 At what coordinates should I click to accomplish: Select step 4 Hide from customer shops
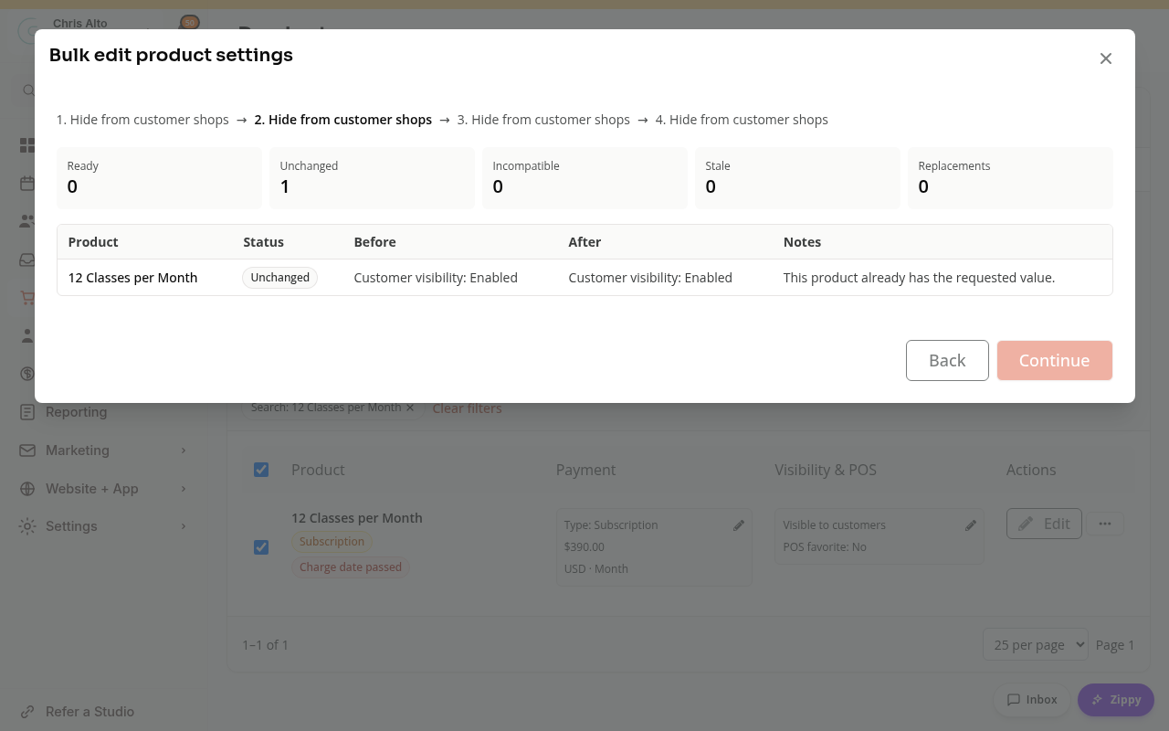pos(742,120)
